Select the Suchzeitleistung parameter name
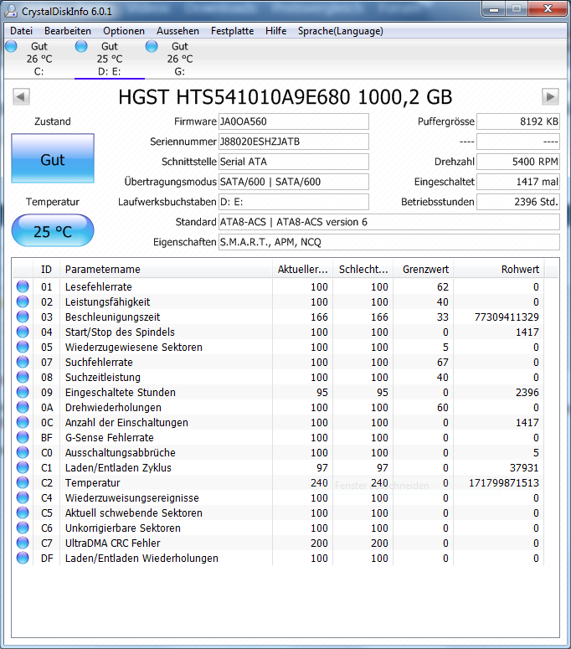 coord(103,378)
